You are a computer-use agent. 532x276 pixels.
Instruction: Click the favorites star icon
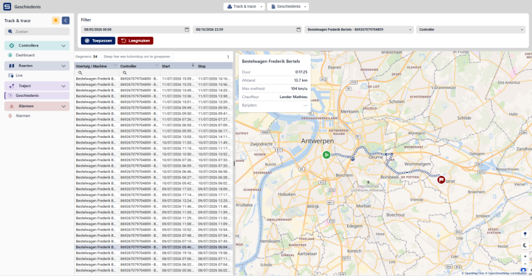coord(56,20)
